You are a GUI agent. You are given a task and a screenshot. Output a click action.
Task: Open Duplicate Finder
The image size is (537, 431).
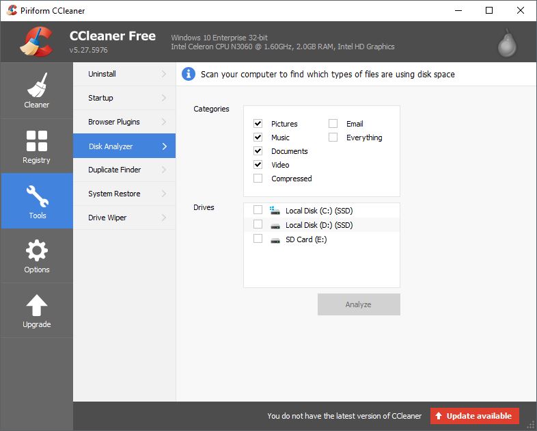124,170
